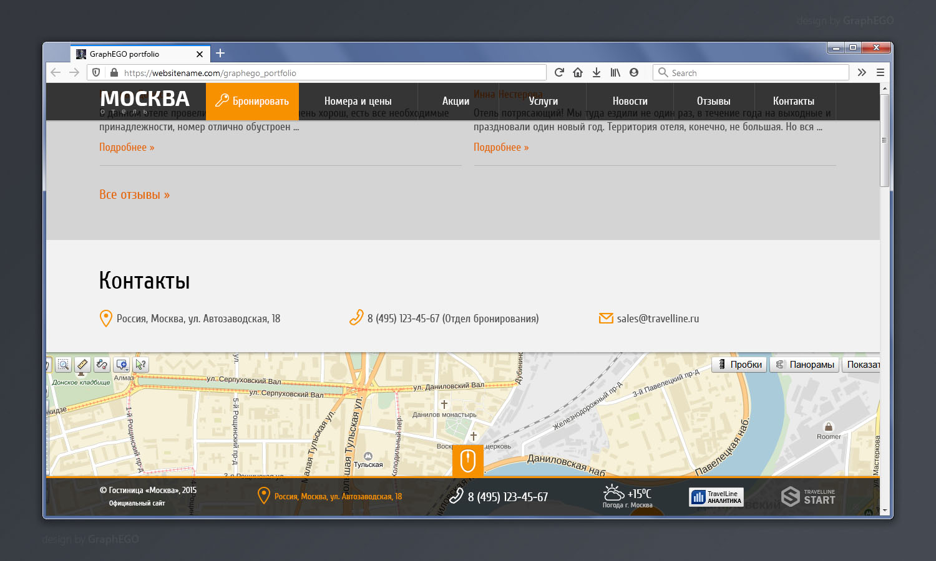Click the Погода г. Москва label
936x561 pixels.
pyautogui.click(x=628, y=506)
